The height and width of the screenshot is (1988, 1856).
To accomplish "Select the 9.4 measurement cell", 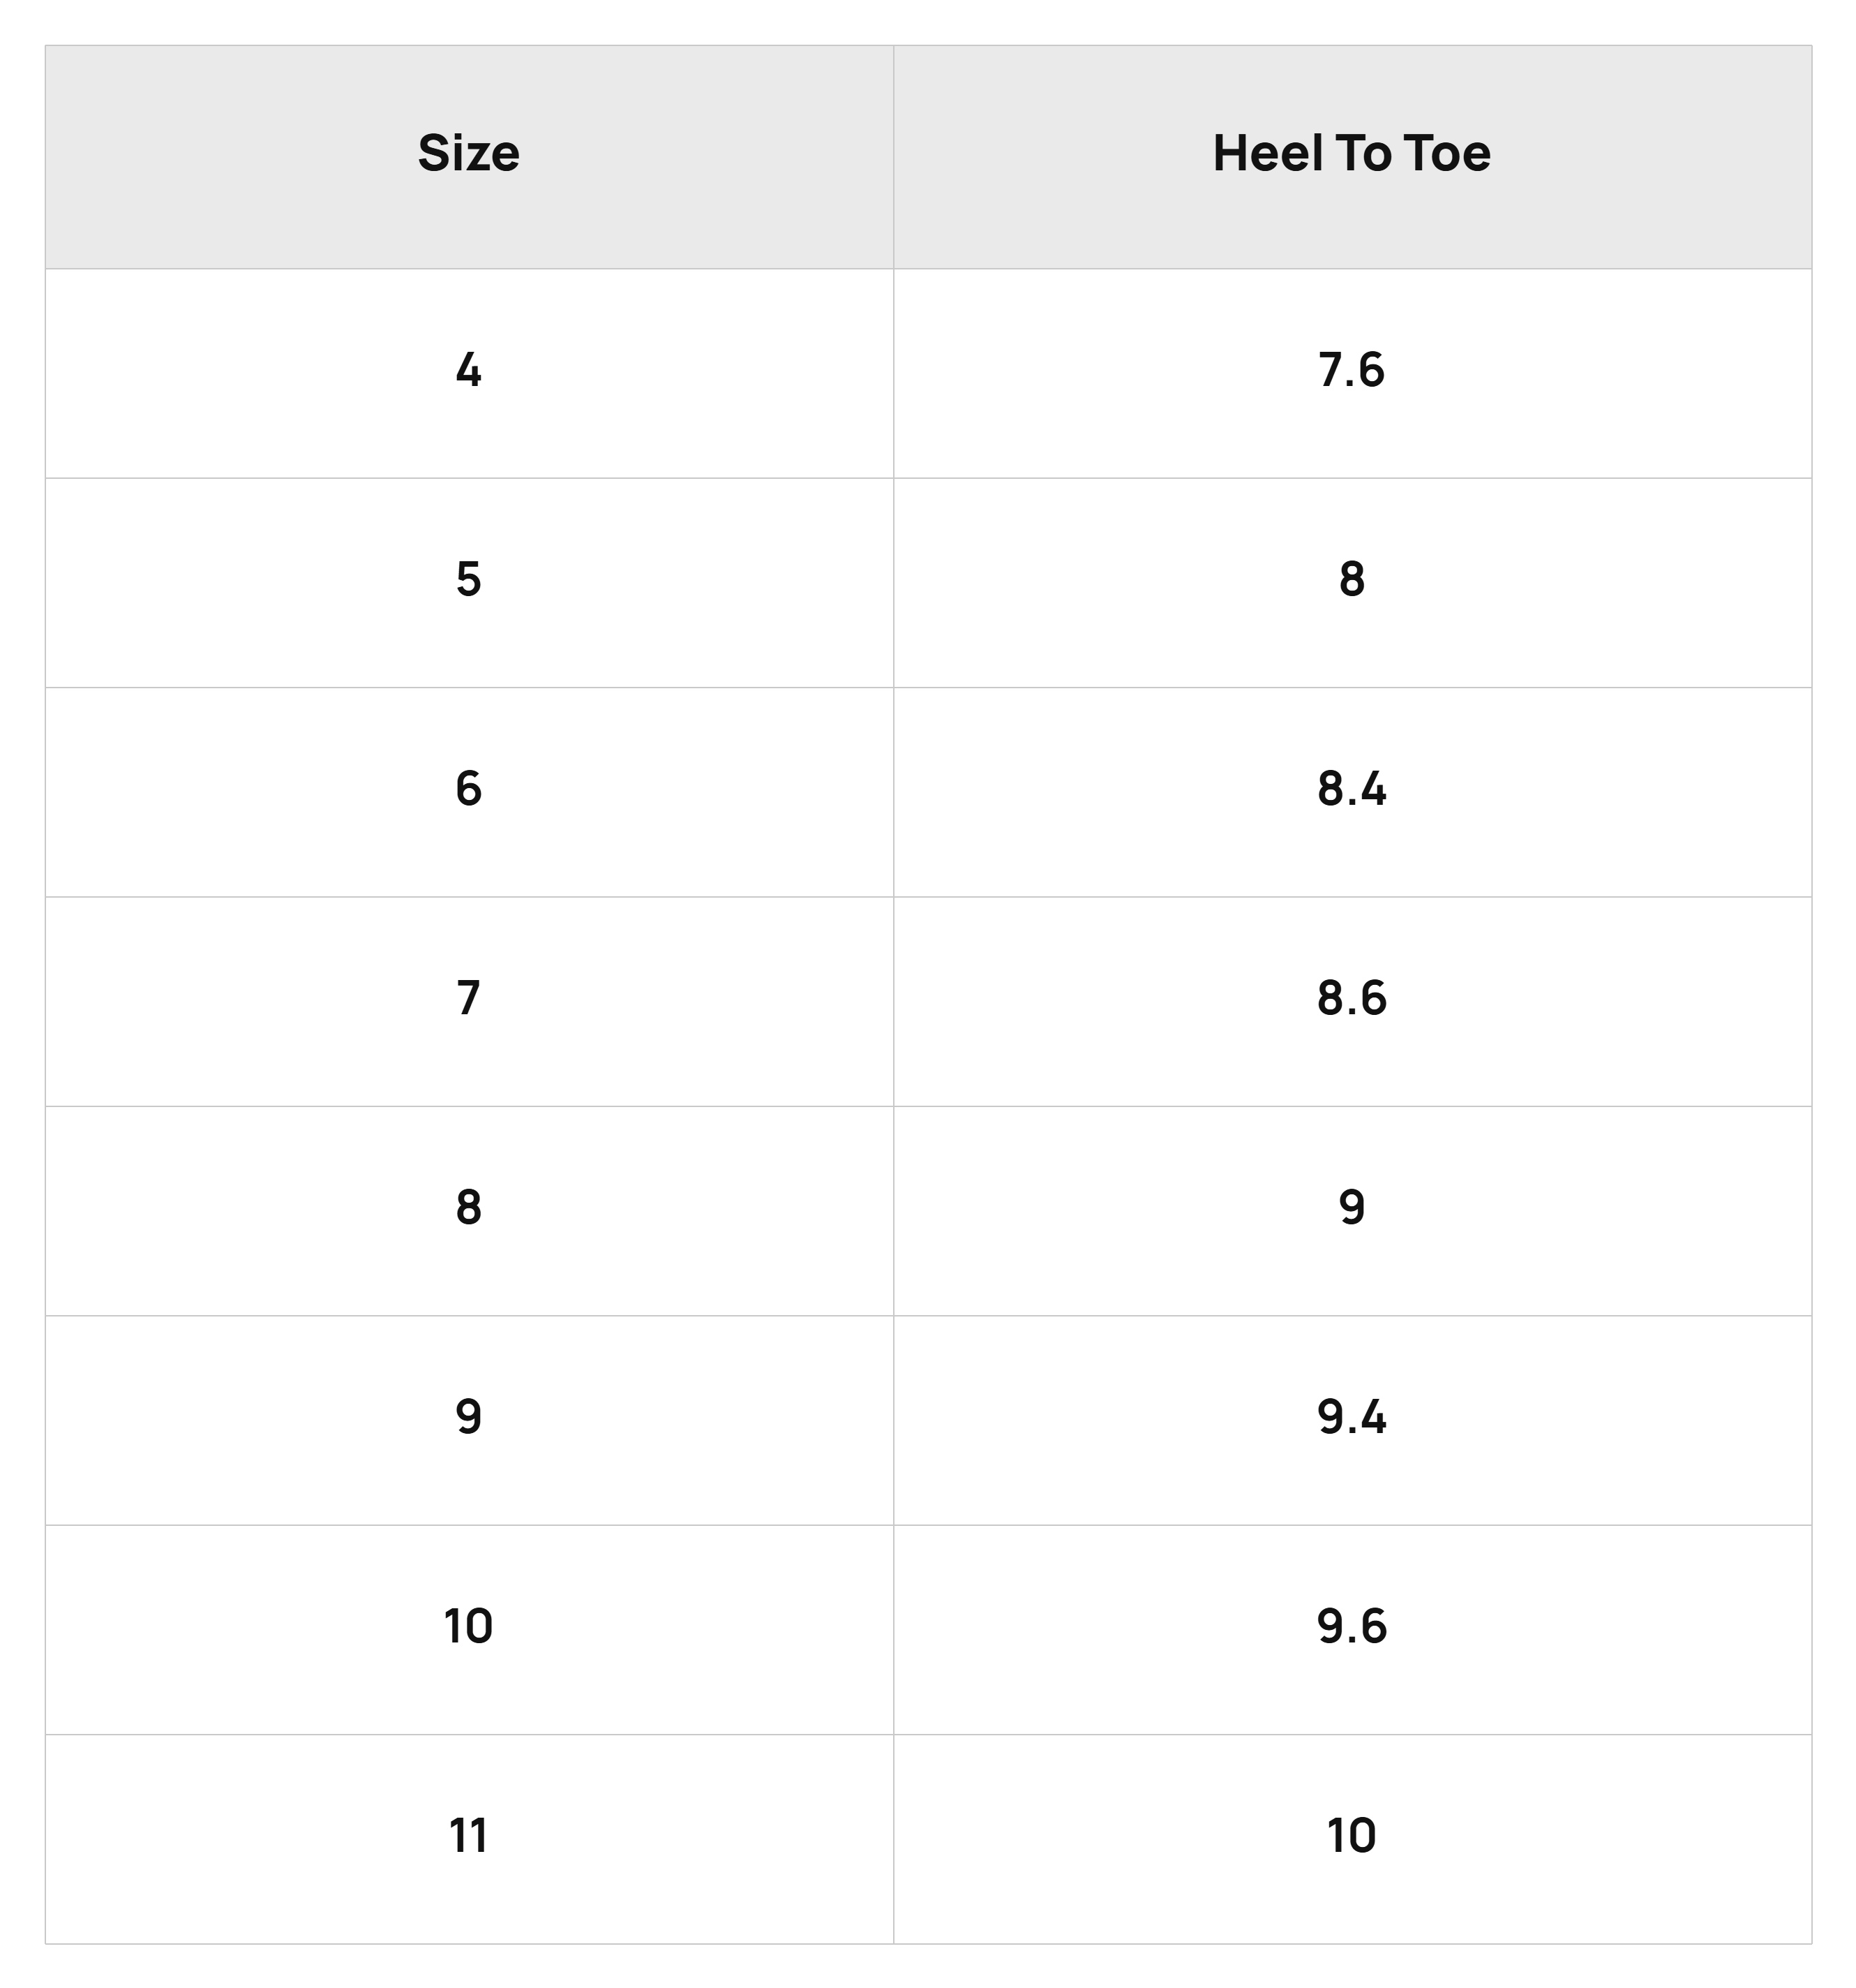I will point(1352,1420).
